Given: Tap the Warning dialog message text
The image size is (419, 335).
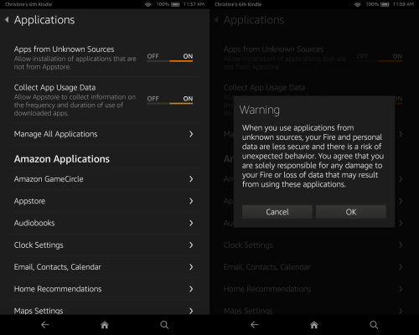Looking at the screenshot, I should [x=313, y=156].
